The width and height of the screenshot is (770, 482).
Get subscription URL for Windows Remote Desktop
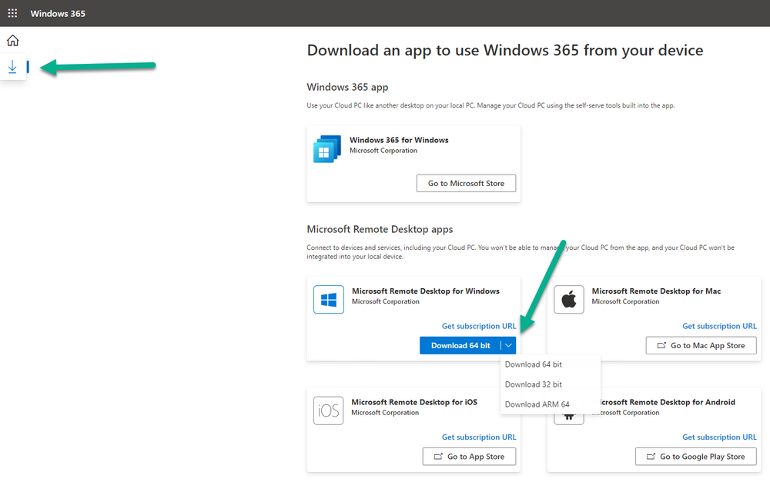[479, 326]
